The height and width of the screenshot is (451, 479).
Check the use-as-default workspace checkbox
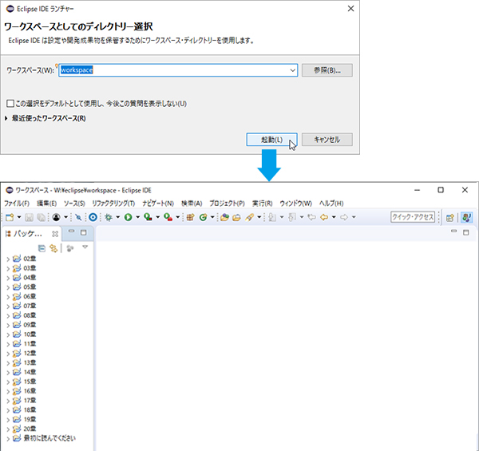coord(10,104)
